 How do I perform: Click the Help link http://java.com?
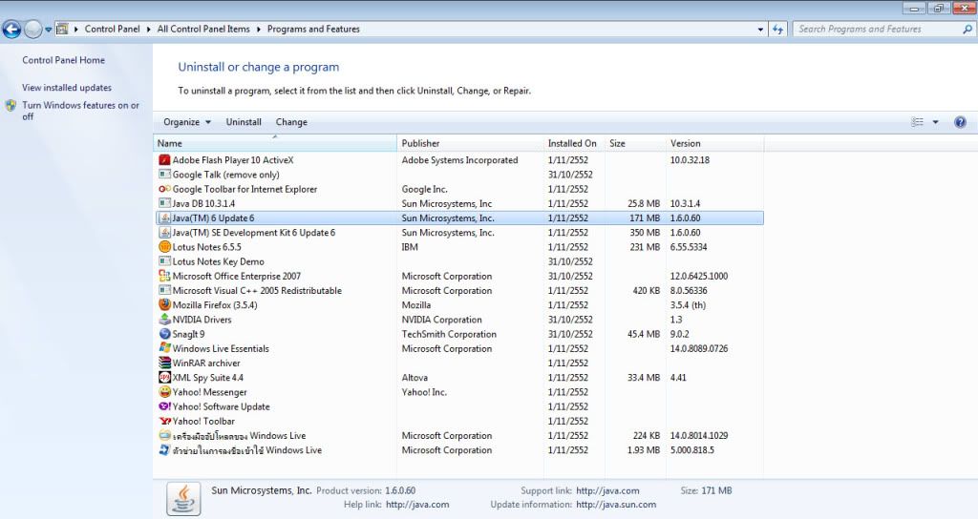pos(417,505)
